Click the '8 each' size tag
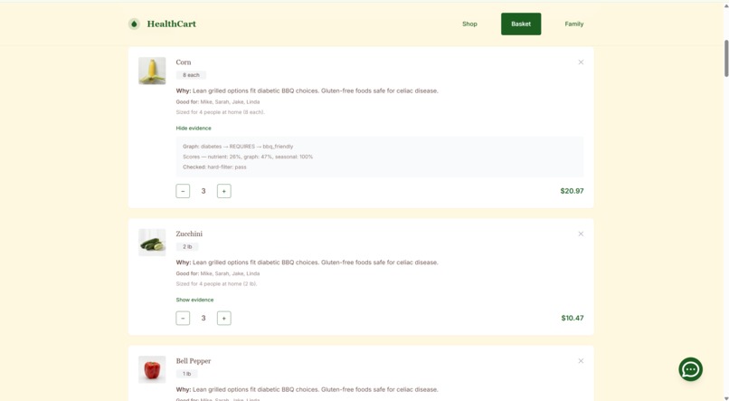The image size is (729, 401). pos(191,75)
